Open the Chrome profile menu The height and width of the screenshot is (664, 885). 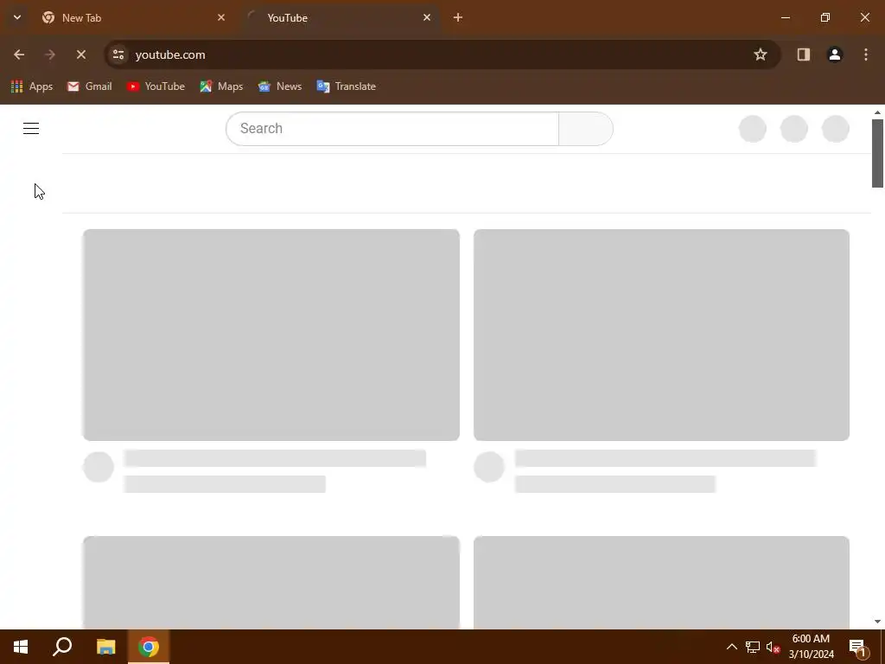point(835,54)
